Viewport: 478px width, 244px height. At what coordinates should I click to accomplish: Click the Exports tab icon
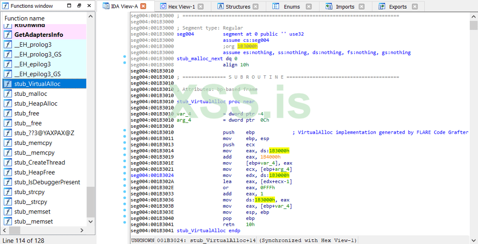click(x=381, y=6)
